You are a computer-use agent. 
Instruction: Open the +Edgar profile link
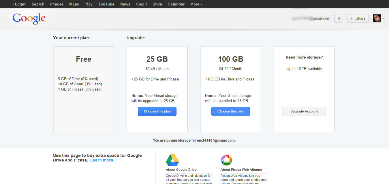[19, 4]
